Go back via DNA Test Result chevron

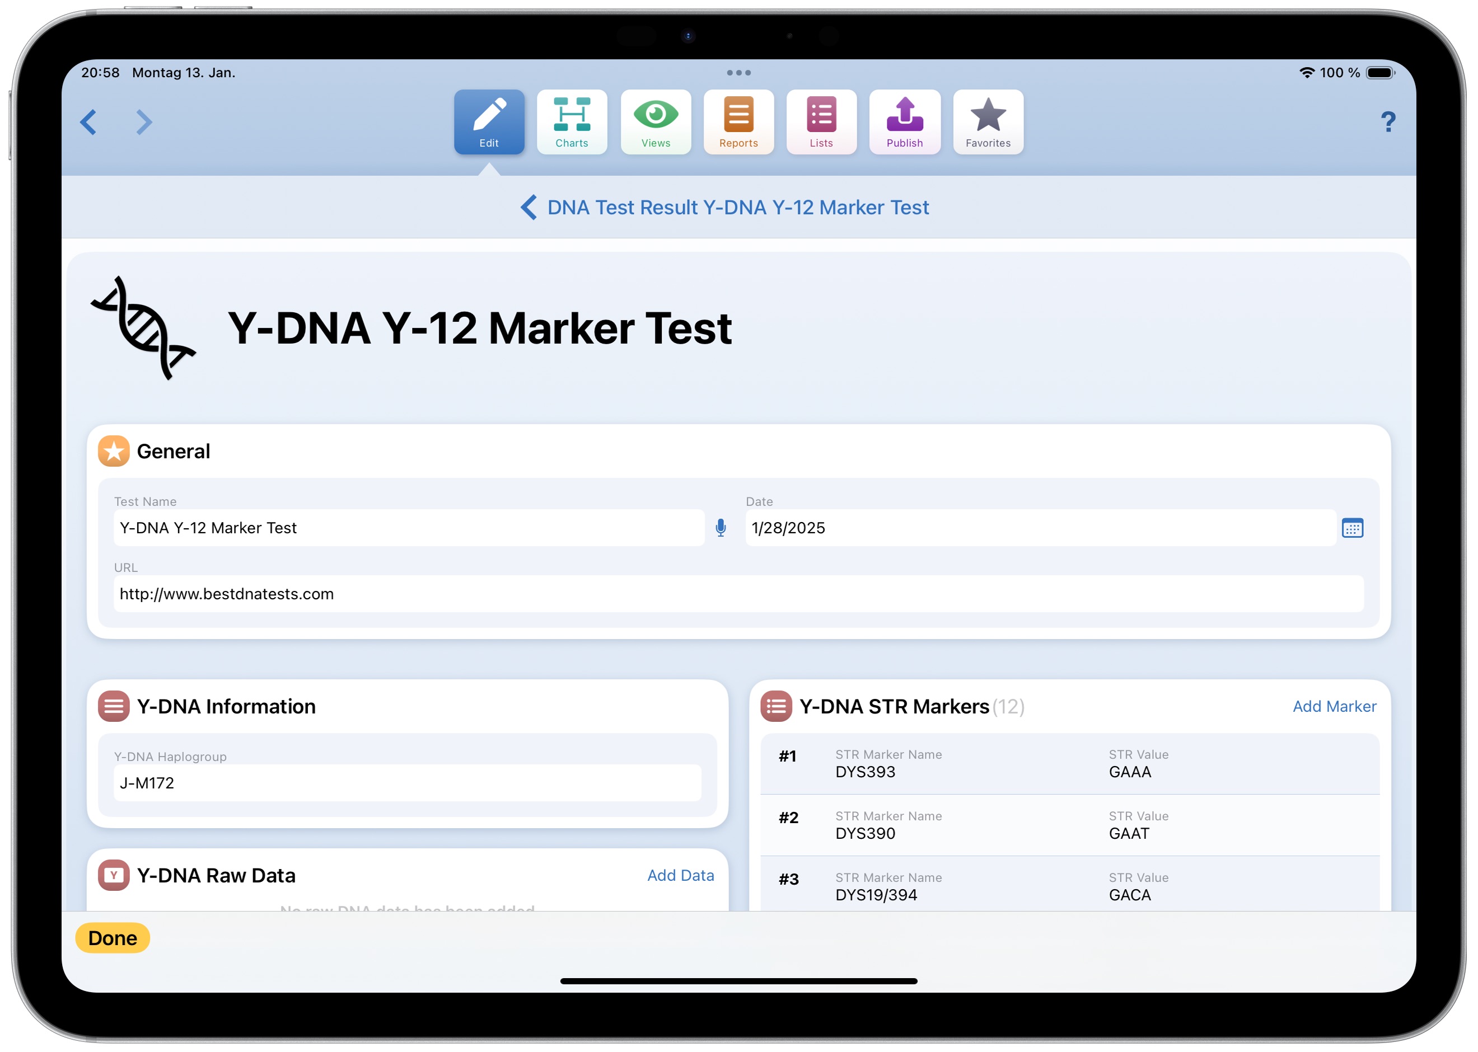coord(528,207)
